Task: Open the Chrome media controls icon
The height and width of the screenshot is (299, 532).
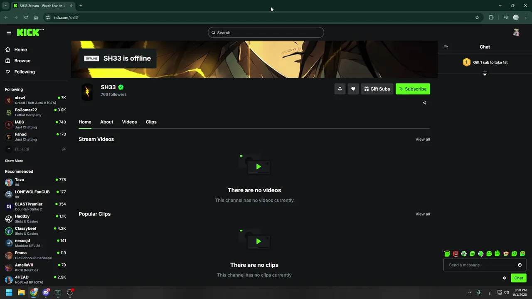Action: click(506, 17)
